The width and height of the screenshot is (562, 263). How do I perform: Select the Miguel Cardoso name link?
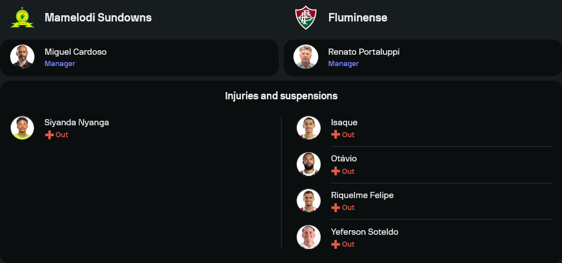75,52
